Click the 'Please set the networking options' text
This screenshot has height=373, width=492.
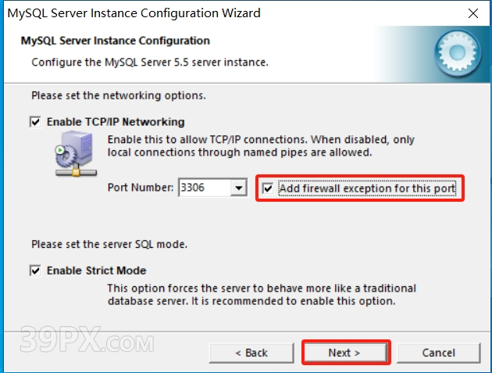119,95
